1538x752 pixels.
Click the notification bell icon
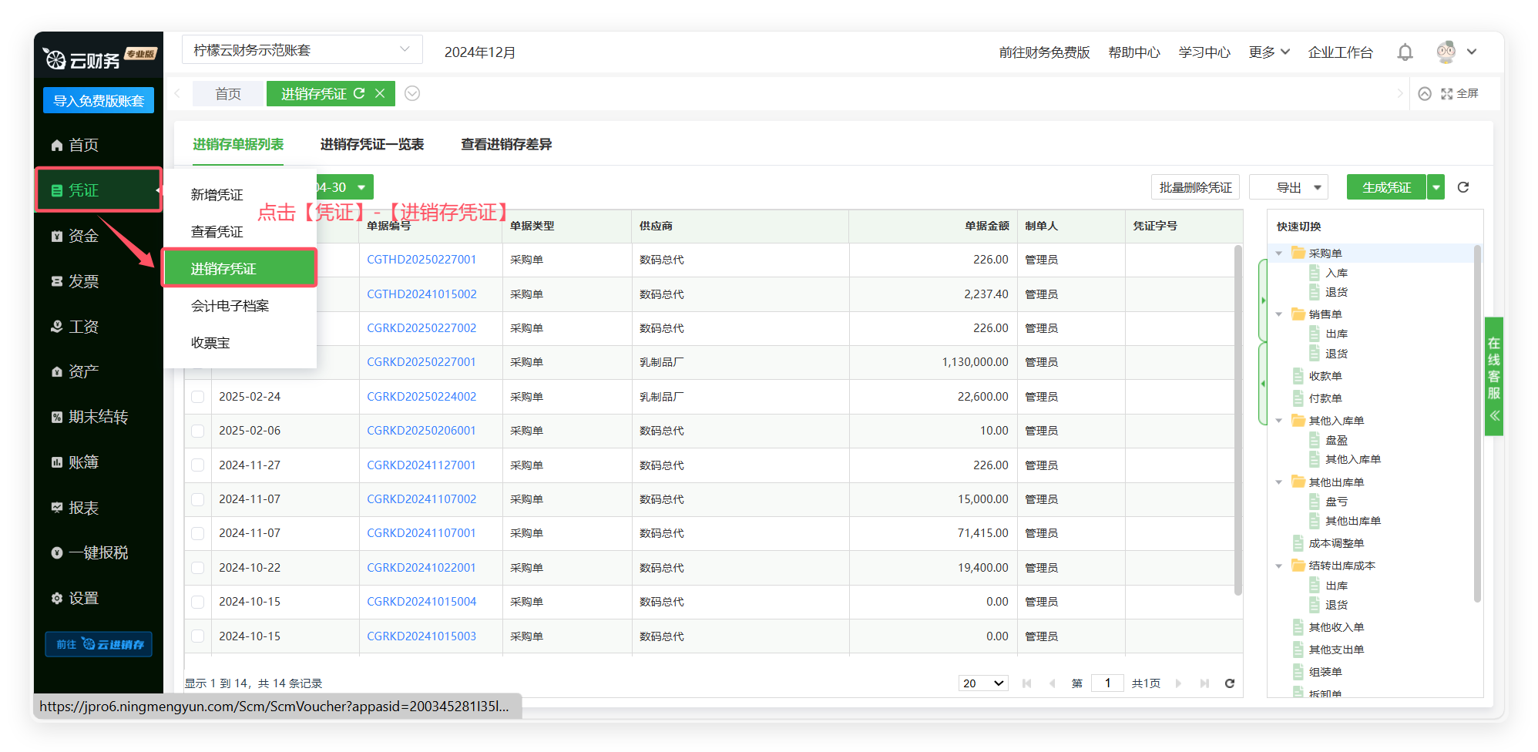(x=1405, y=52)
